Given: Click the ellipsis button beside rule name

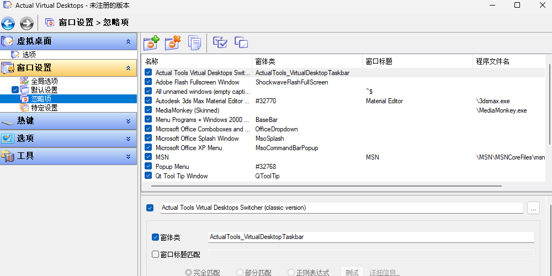Looking at the screenshot, I should point(533,208).
